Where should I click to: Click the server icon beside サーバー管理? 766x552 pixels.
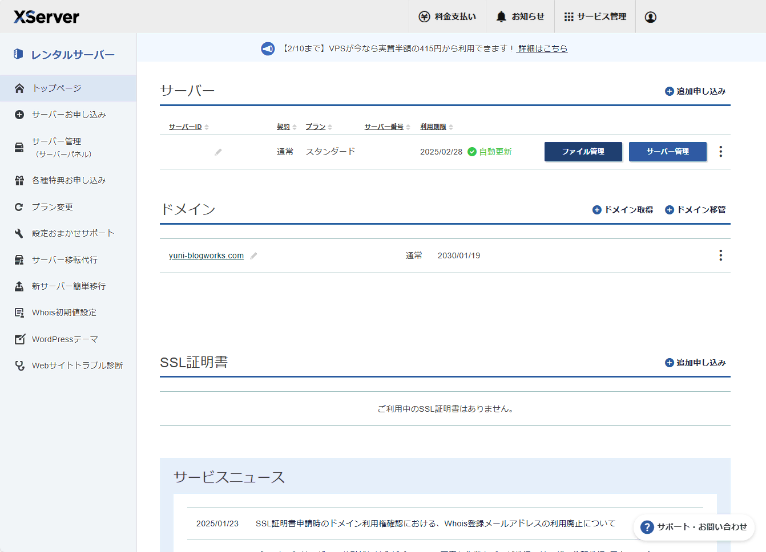coord(19,147)
